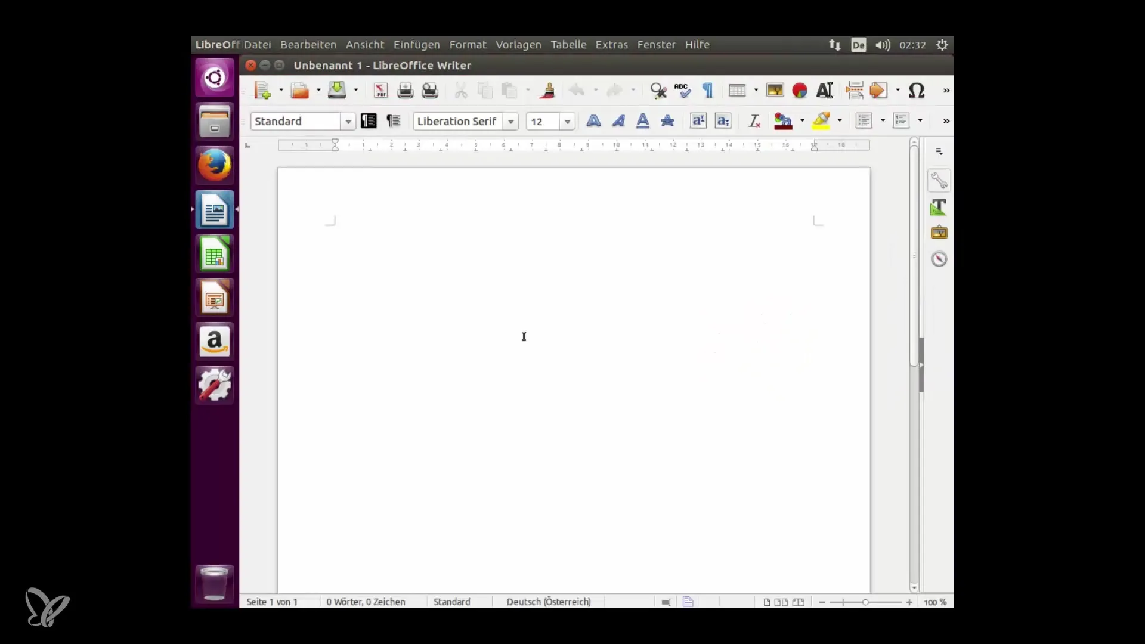
Task: Toggle bullet list button
Action: click(x=864, y=121)
